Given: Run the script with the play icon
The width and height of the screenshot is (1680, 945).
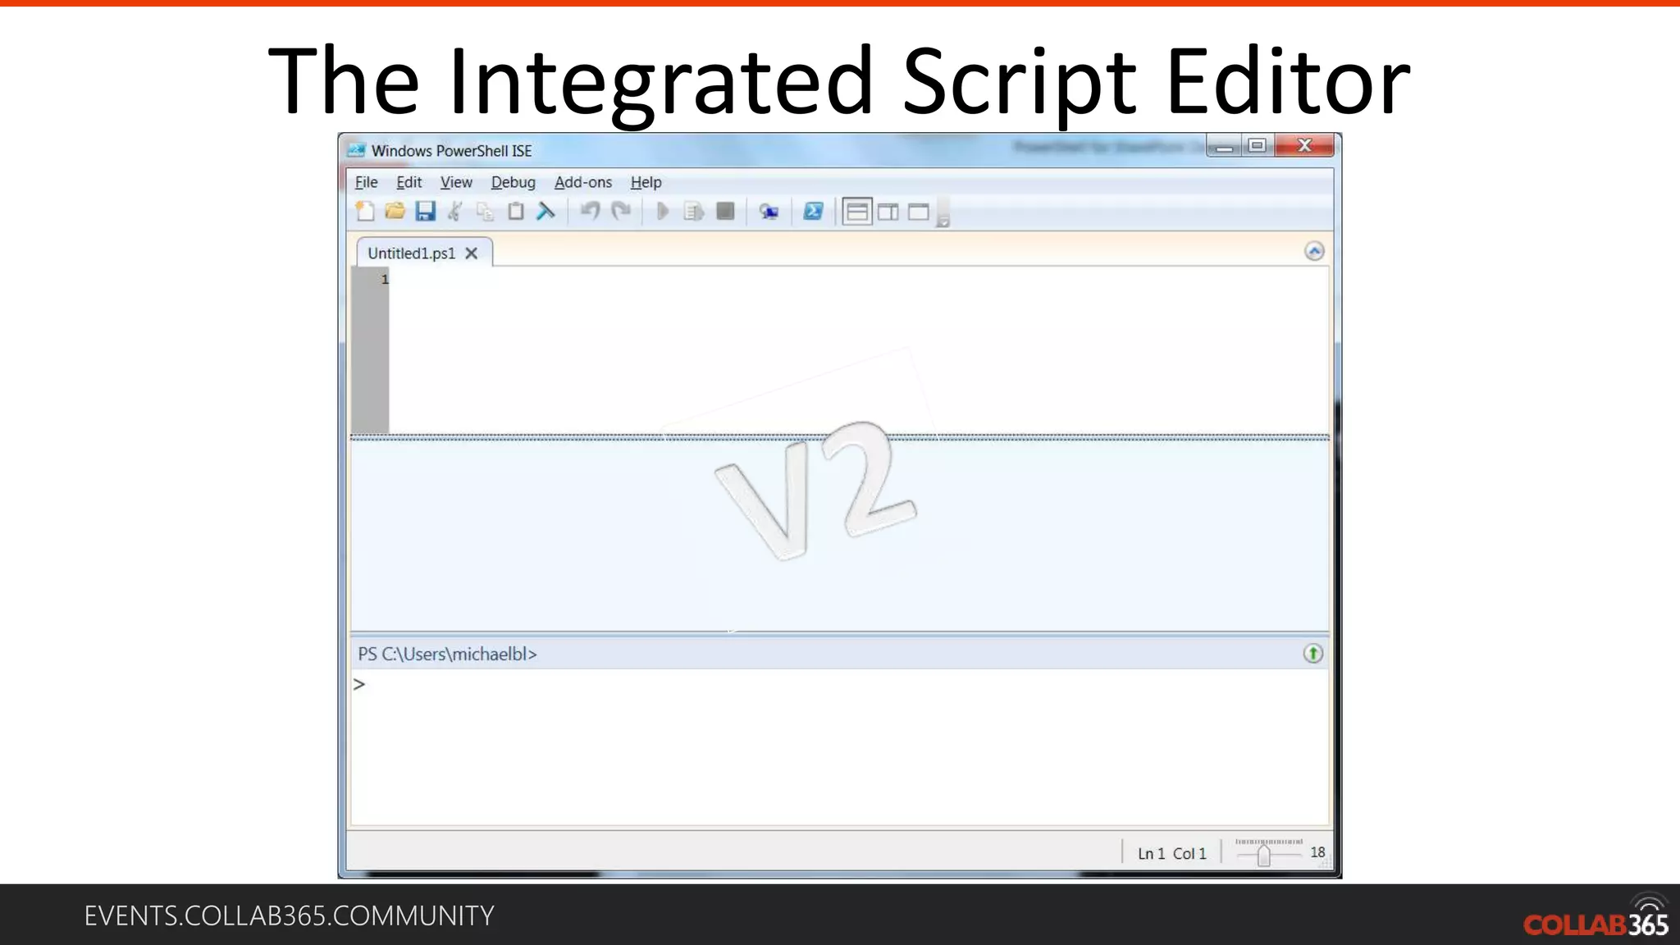Looking at the screenshot, I should click(663, 212).
